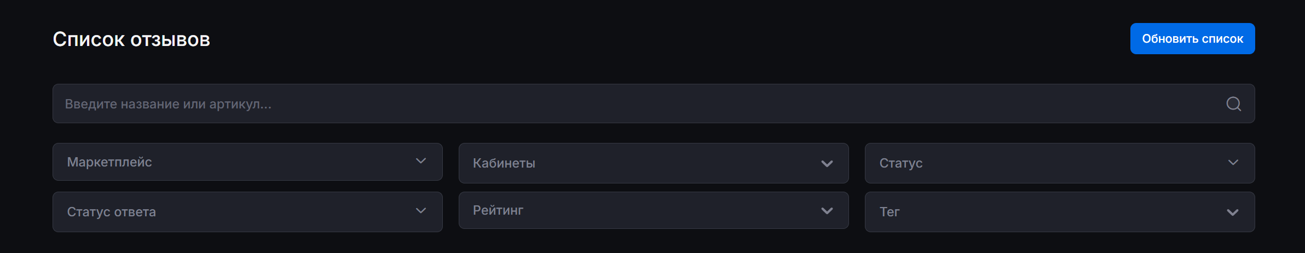Open the Маркетплейс dropdown

(247, 162)
